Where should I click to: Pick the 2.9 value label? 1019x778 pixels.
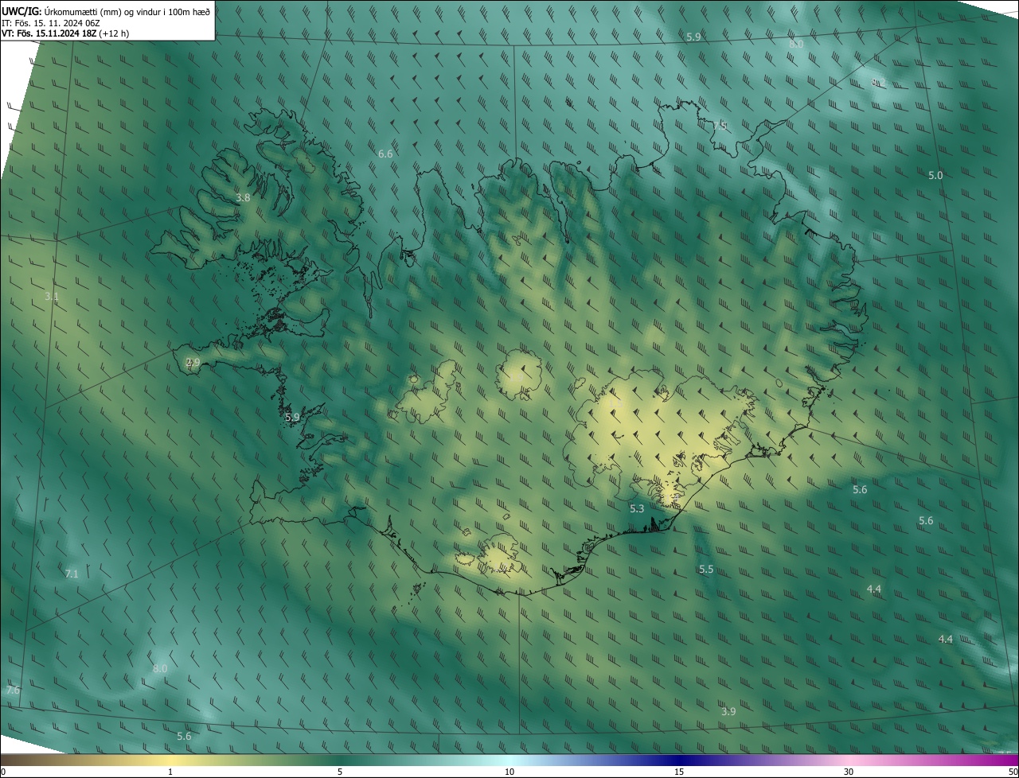(x=193, y=362)
